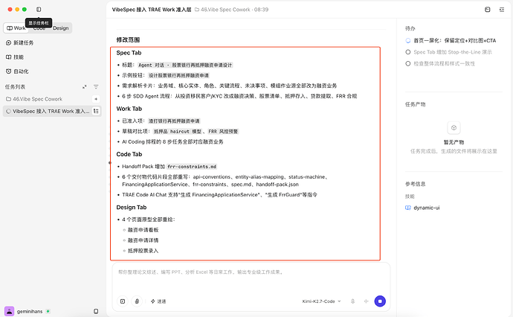Click the microphone voice input icon
This screenshot has height=317, width=513.
pos(352,301)
